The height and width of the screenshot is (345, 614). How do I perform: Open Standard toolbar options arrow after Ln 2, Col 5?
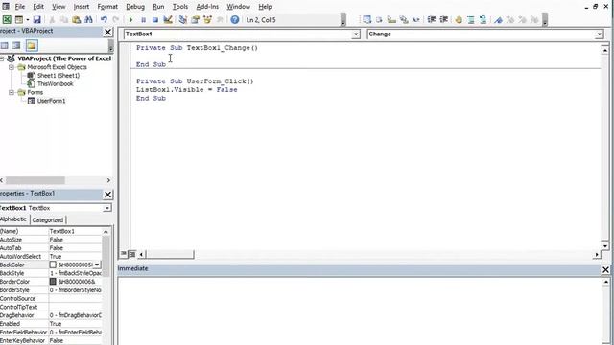[x=343, y=20]
